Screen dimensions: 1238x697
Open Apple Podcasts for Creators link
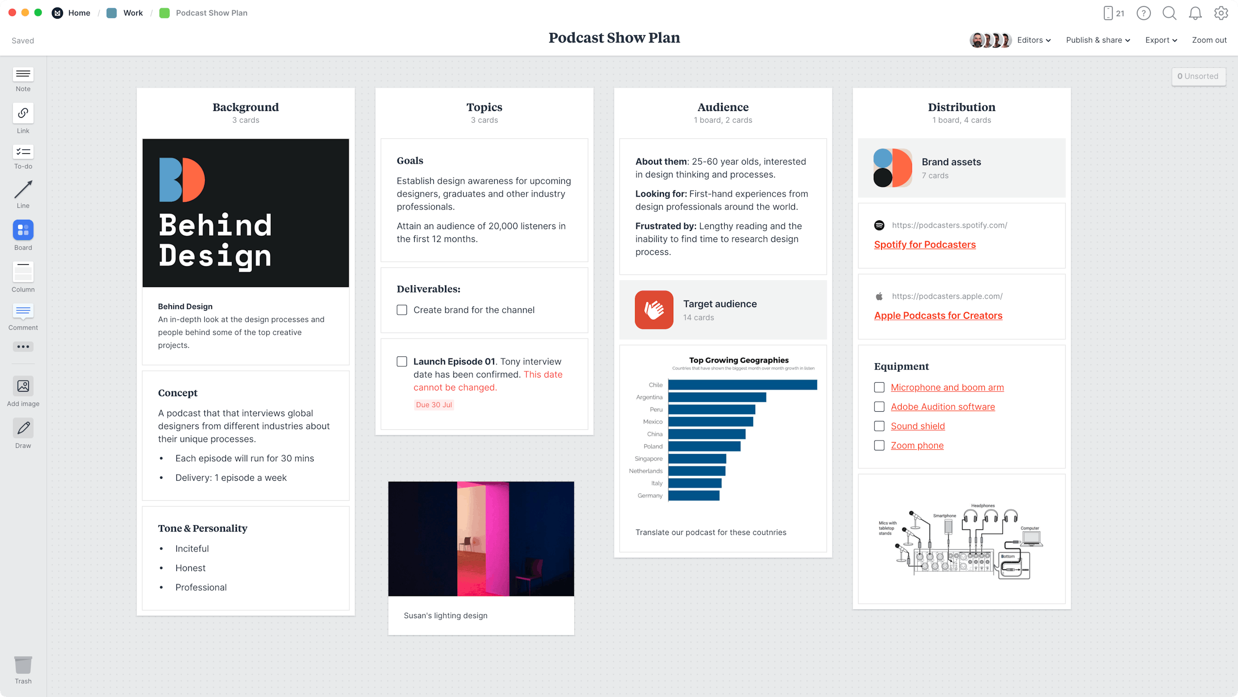[x=937, y=315]
